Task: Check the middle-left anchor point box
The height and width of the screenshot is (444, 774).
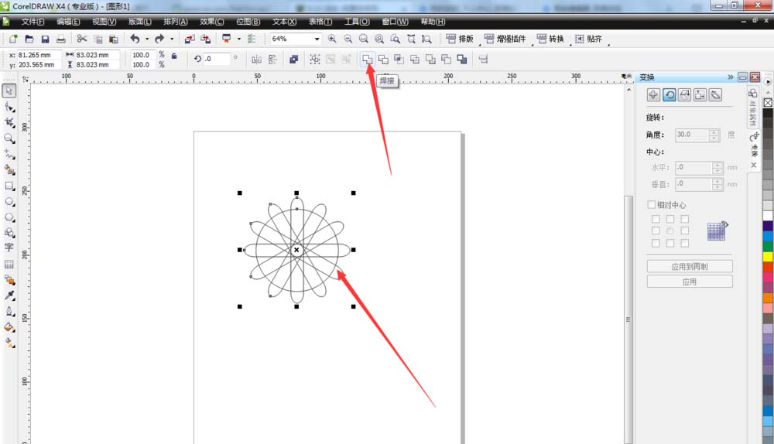Action: click(x=656, y=231)
